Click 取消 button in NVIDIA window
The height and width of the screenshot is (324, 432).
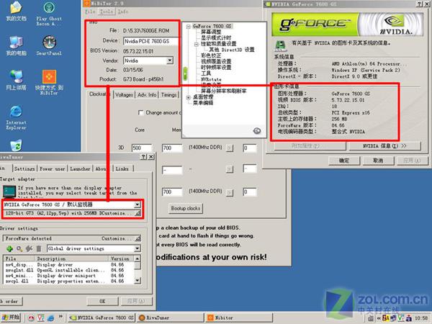[x=378, y=161]
